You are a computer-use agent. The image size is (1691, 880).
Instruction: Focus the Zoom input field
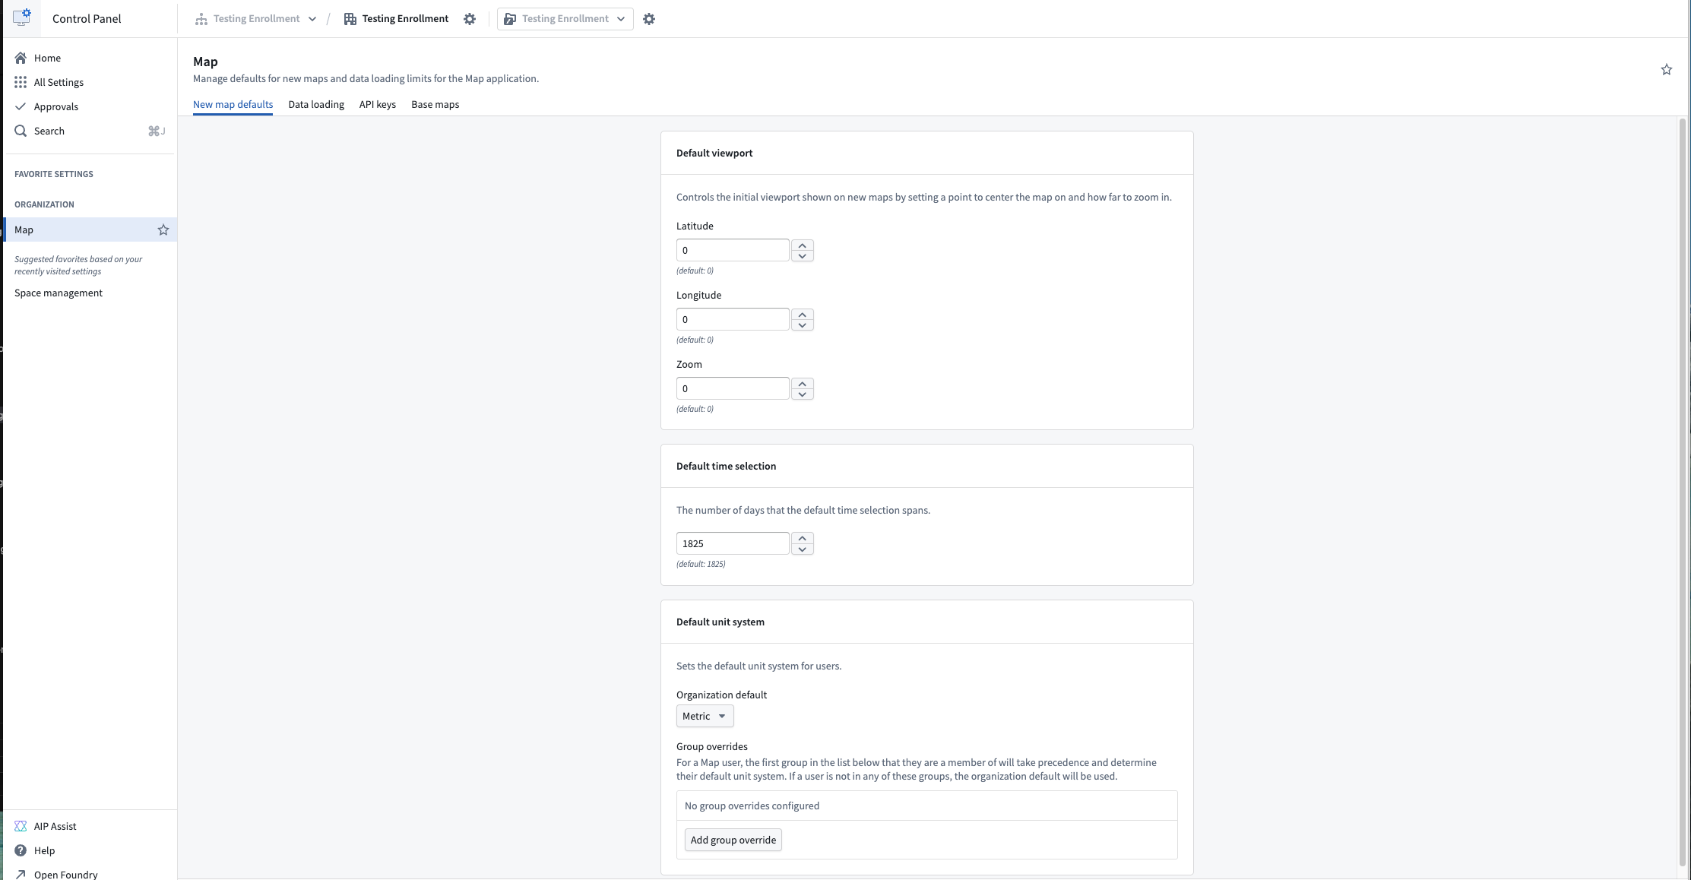[x=733, y=388]
